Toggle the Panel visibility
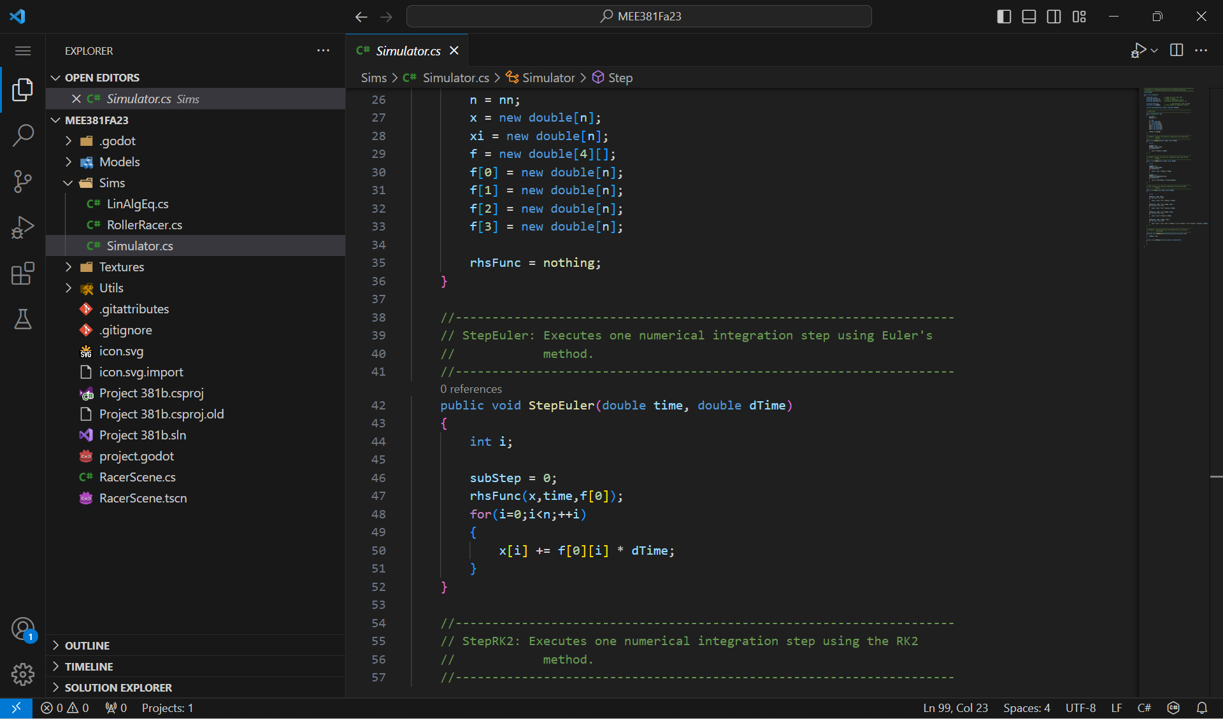The image size is (1223, 719). [x=1029, y=17]
